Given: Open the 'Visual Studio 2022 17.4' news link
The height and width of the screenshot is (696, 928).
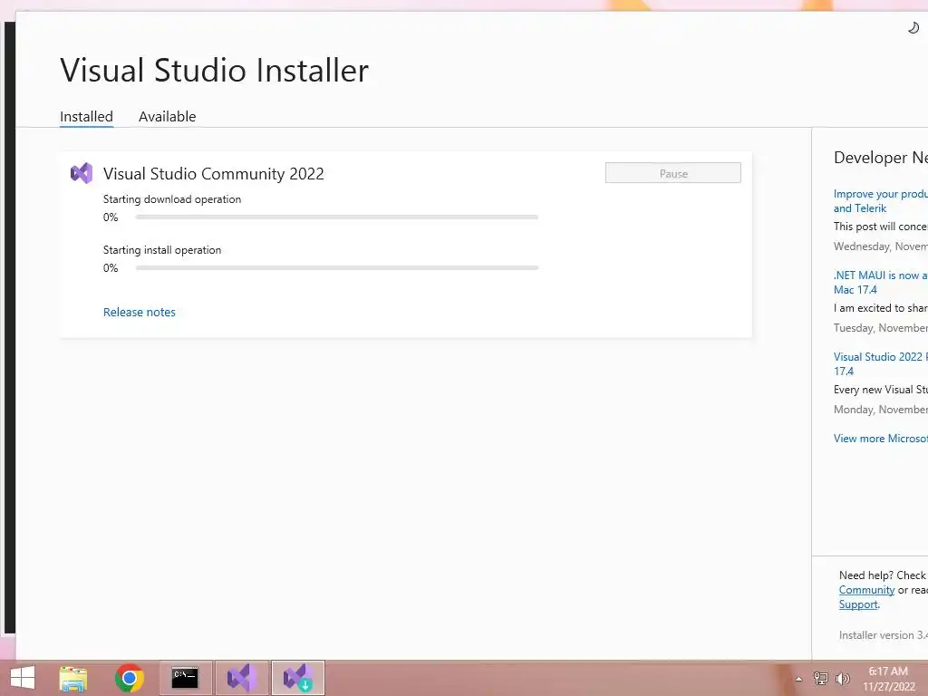Looking at the screenshot, I should [881, 364].
